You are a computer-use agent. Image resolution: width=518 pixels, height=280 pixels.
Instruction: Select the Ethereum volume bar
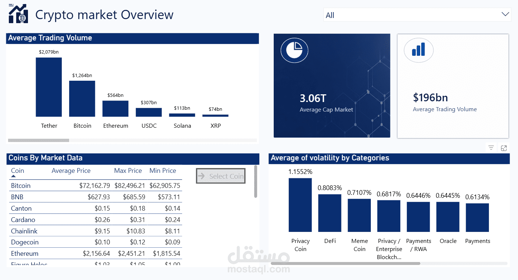click(116, 109)
